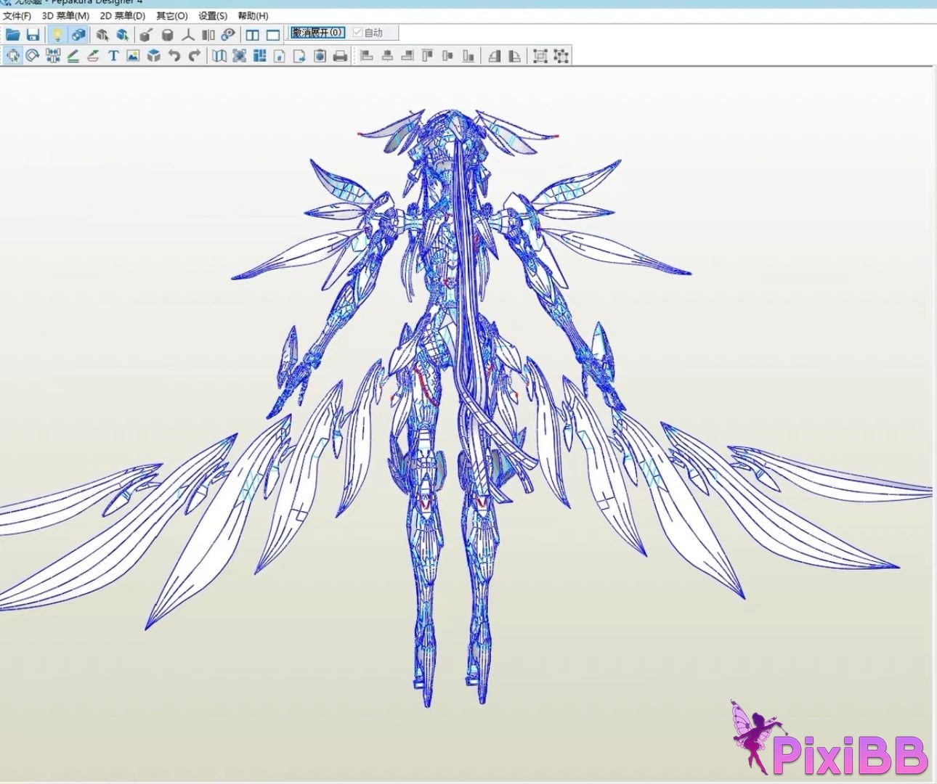
Task: Open the 帮助(H) help menu
Action: [252, 15]
